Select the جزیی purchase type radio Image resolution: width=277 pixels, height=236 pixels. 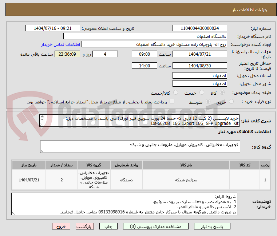pyautogui.click(x=231, y=102)
